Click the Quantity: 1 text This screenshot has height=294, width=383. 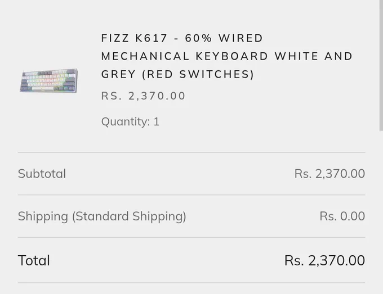(130, 121)
